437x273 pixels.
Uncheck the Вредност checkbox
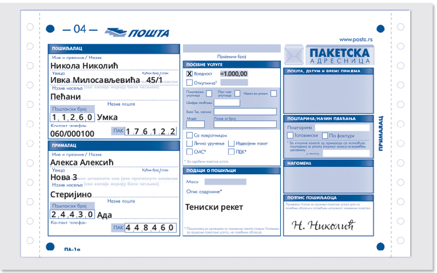tap(189, 74)
